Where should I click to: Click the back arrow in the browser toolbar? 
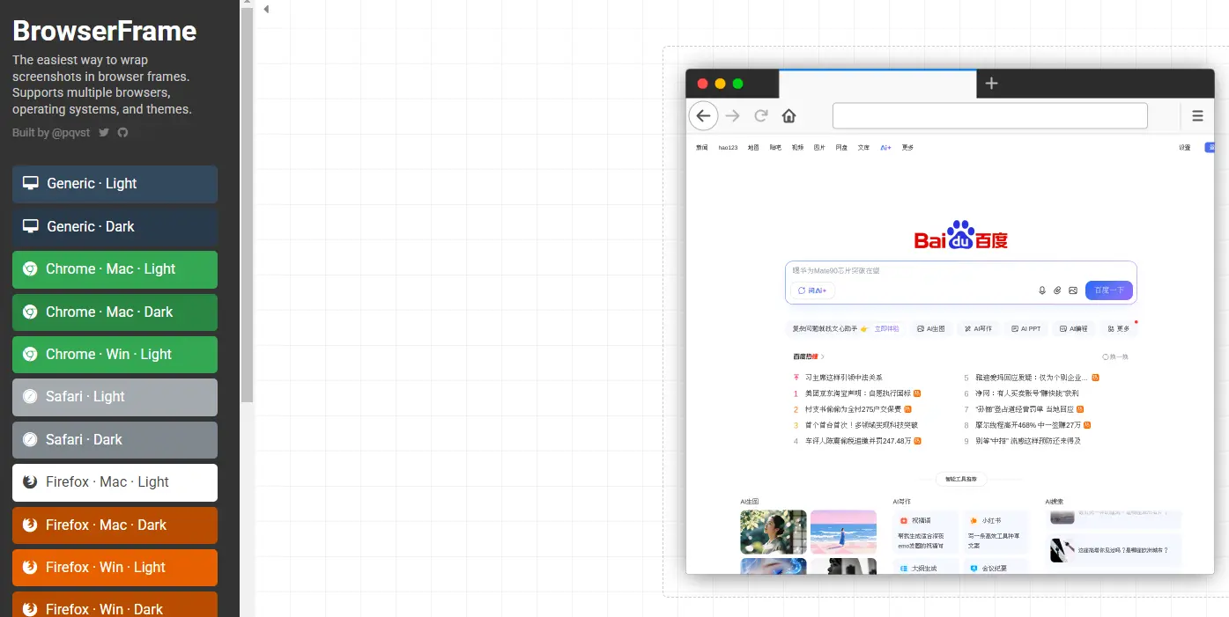(x=703, y=115)
